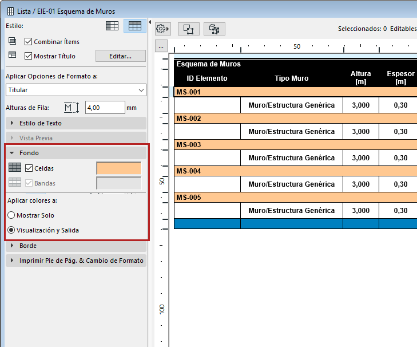Collapse the left panel with arrow
The image size is (417, 347).
coord(150,22)
